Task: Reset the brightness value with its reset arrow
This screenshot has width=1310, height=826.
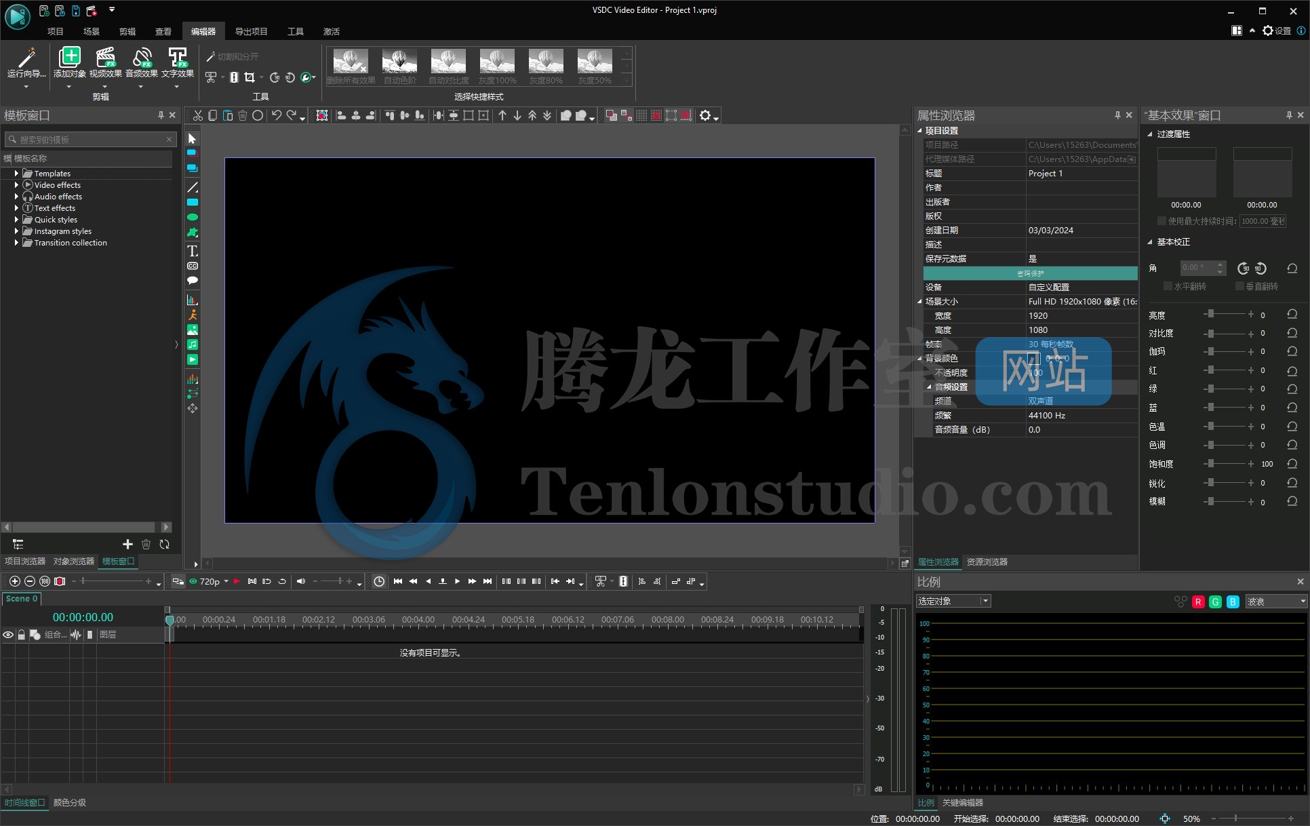Action: point(1292,315)
